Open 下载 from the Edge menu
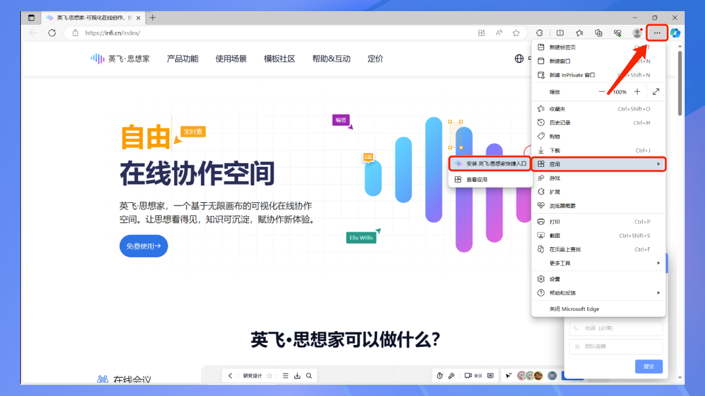The height and width of the screenshot is (396, 705). (598, 150)
